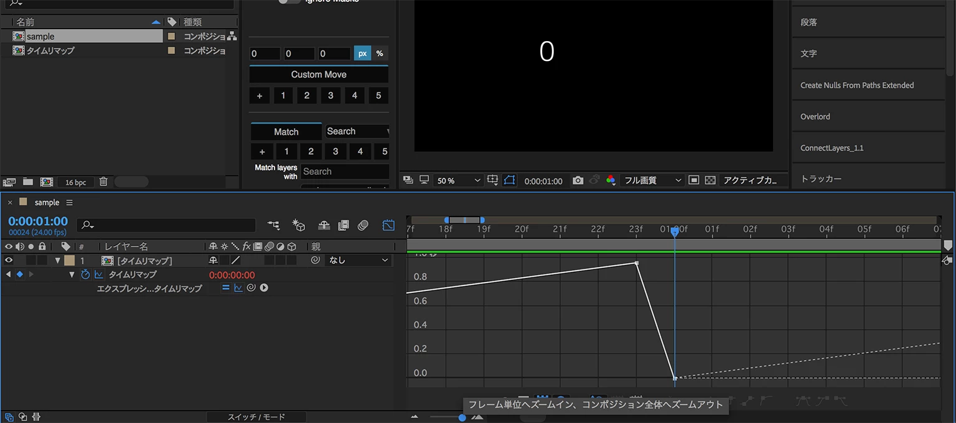This screenshot has height=423, width=956.
Task: Click the Custom Move button
Action: 319,74
